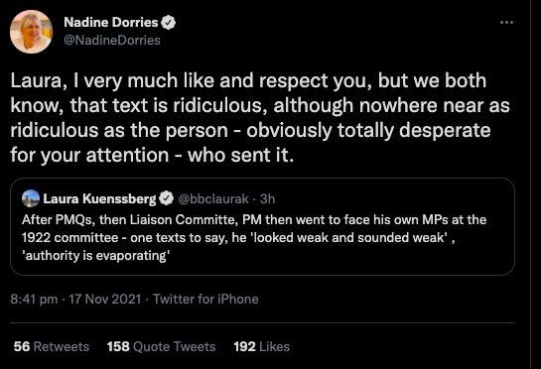Click the 3h timestamp on quoted tweet
Image resolution: width=541 pixels, height=369 pixels.
point(267,198)
